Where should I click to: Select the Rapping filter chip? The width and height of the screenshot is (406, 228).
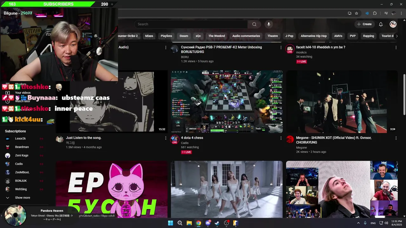[x=369, y=36]
